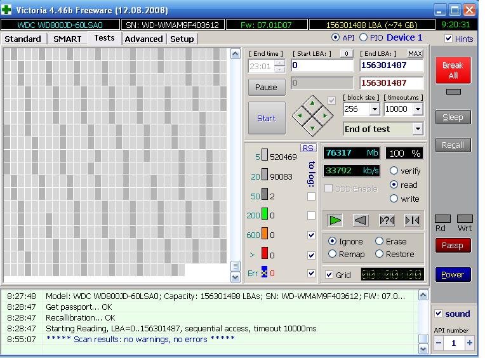Click the RS reset counters button
Viewport: 485px width, 358px height.
click(x=308, y=147)
